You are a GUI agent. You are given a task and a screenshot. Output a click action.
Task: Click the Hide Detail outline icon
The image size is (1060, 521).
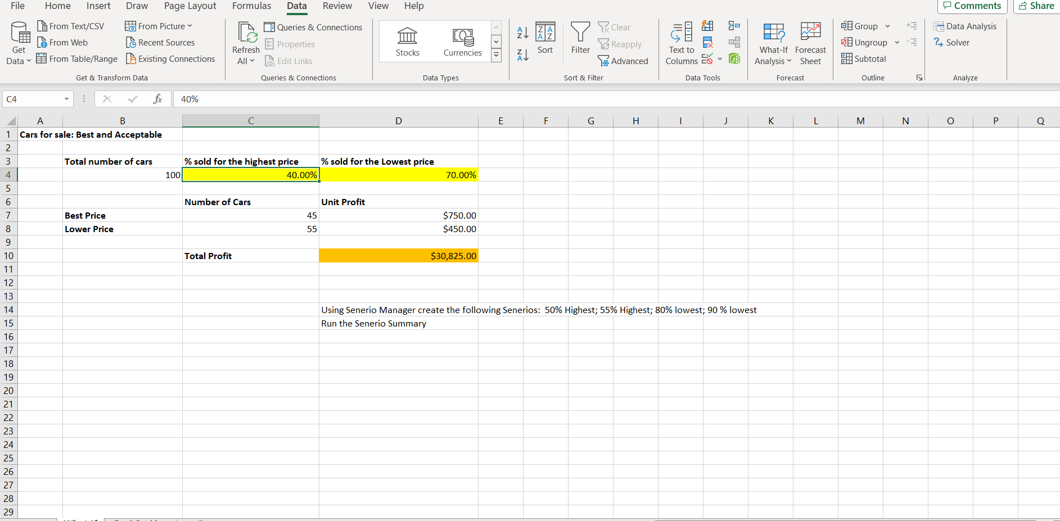pyautogui.click(x=912, y=42)
